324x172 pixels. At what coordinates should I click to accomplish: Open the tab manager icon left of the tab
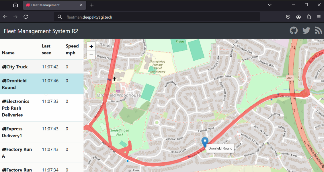[x=15, y=5]
